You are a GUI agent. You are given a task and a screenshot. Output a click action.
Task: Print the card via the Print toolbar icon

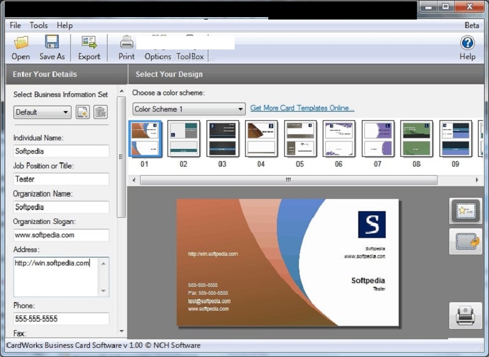[127, 48]
